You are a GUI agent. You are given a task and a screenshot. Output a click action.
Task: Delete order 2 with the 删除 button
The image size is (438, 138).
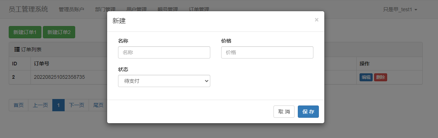tap(381, 77)
